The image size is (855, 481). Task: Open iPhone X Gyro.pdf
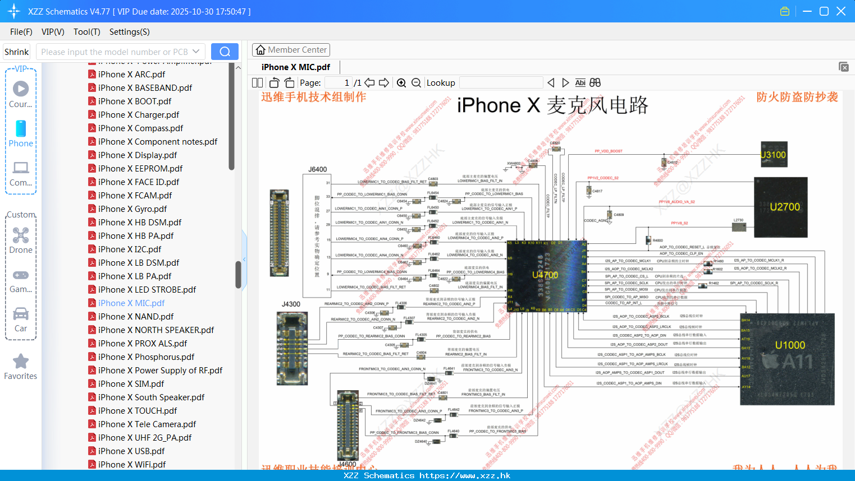(x=132, y=209)
